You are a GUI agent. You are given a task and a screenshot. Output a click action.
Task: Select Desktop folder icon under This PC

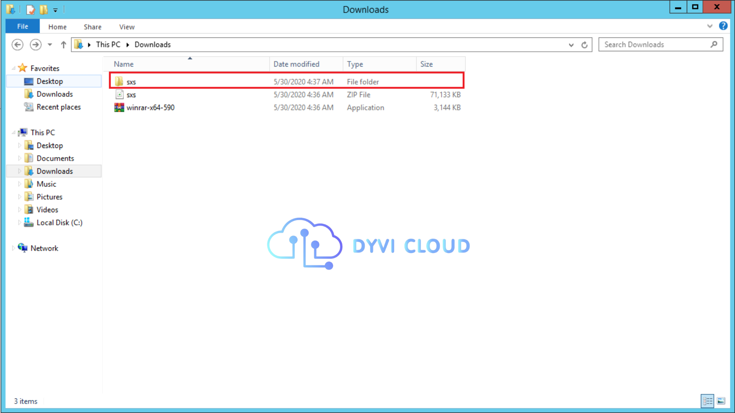29,145
